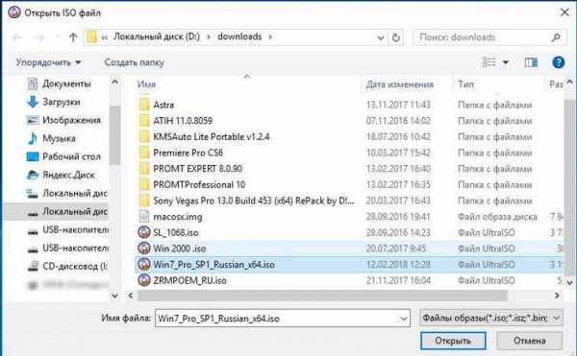The width and height of the screenshot is (577, 356).
Task: Open the file type filter dropdown
Action: pos(490,318)
